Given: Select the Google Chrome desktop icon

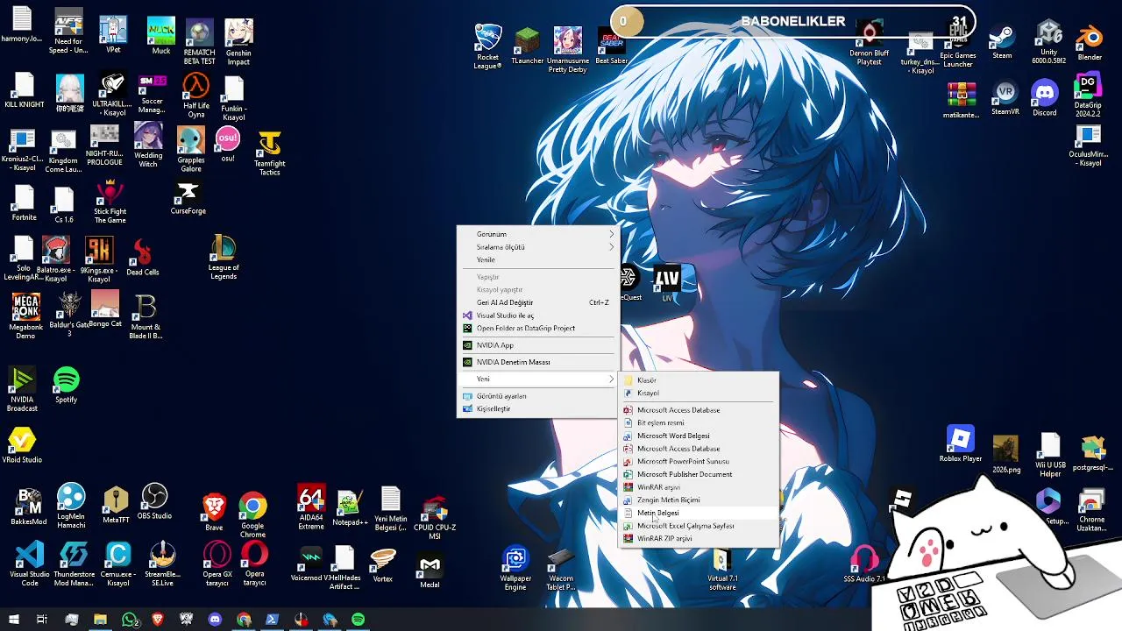Looking at the screenshot, I should click(x=253, y=515).
